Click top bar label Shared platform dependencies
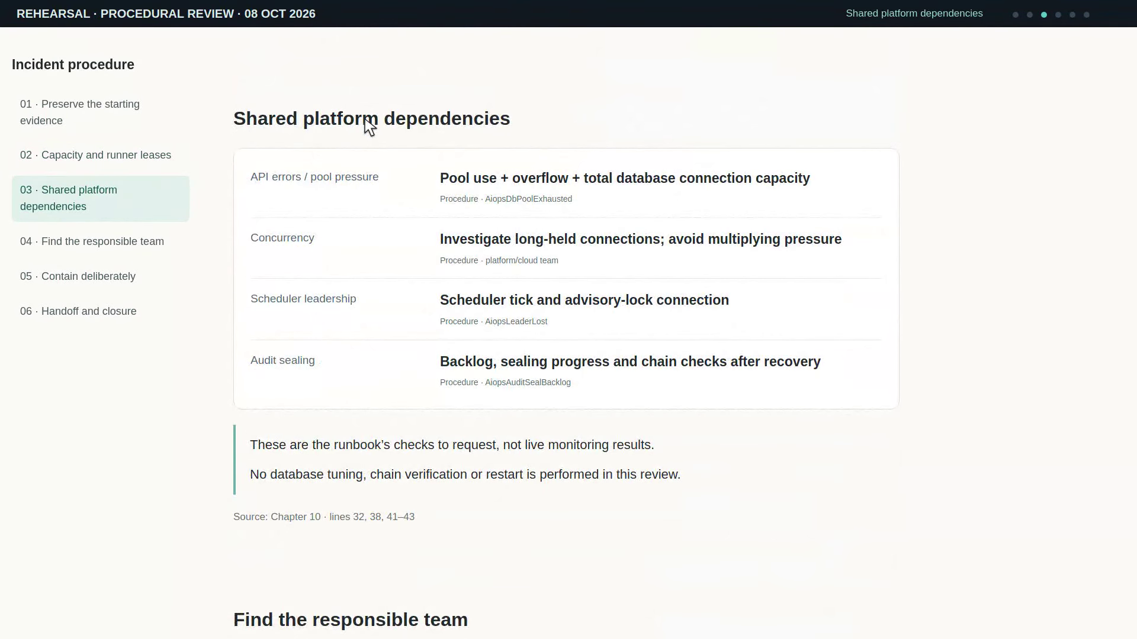Image resolution: width=1137 pixels, height=639 pixels. tap(914, 14)
